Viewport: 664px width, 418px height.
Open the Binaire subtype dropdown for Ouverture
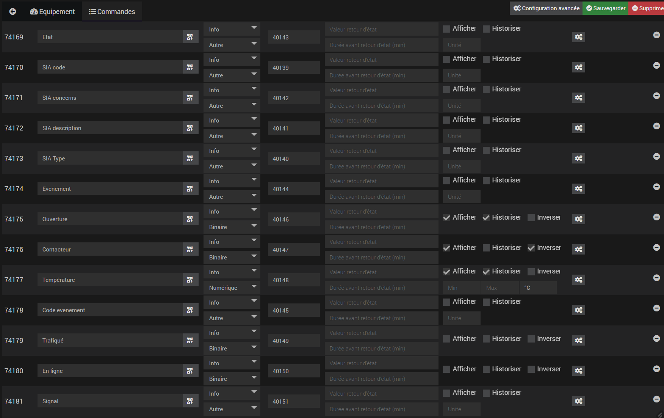tap(232, 227)
